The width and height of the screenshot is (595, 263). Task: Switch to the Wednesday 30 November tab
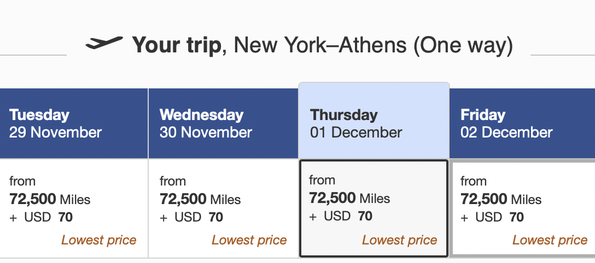[223, 123]
